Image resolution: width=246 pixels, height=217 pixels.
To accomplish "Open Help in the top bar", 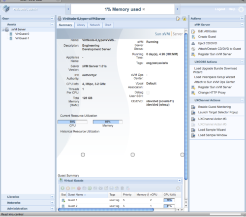I will [x=232, y=9].
